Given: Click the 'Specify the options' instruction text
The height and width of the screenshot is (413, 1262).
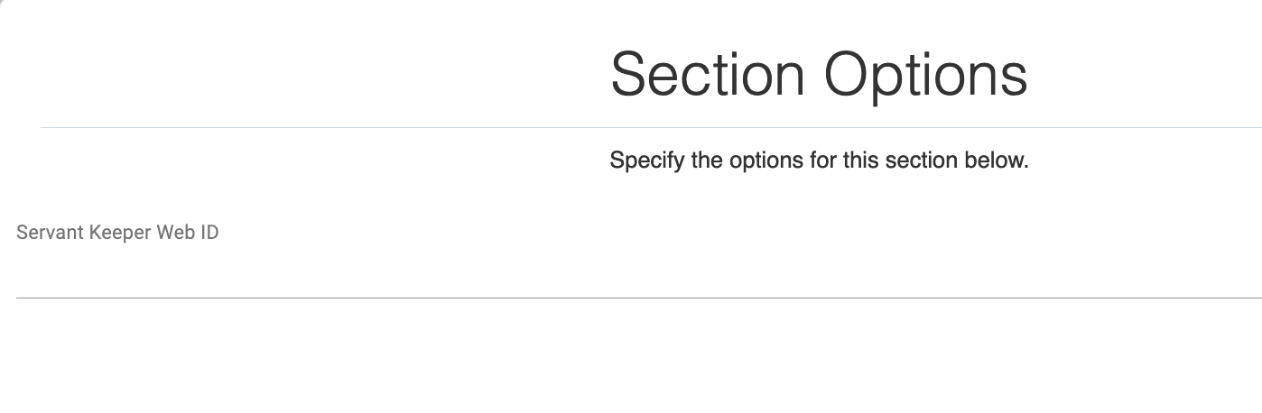Looking at the screenshot, I should tap(819, 161).
